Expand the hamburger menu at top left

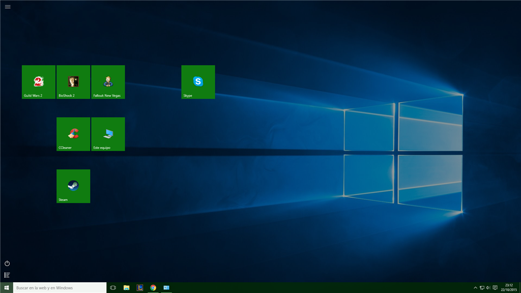point(8,7)
